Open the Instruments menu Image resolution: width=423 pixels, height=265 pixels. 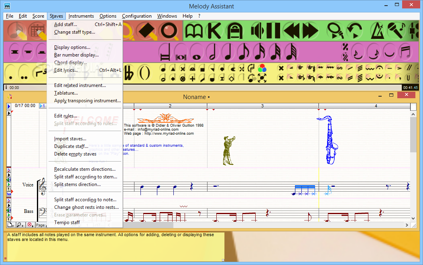[x=81, y=16]
